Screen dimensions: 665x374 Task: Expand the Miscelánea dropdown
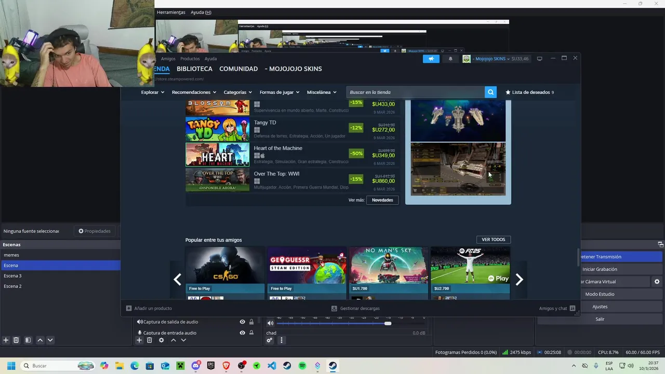point(322,92)
